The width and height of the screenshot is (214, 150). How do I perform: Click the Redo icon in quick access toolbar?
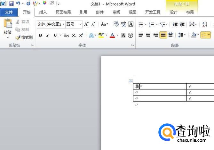point(28,4)
